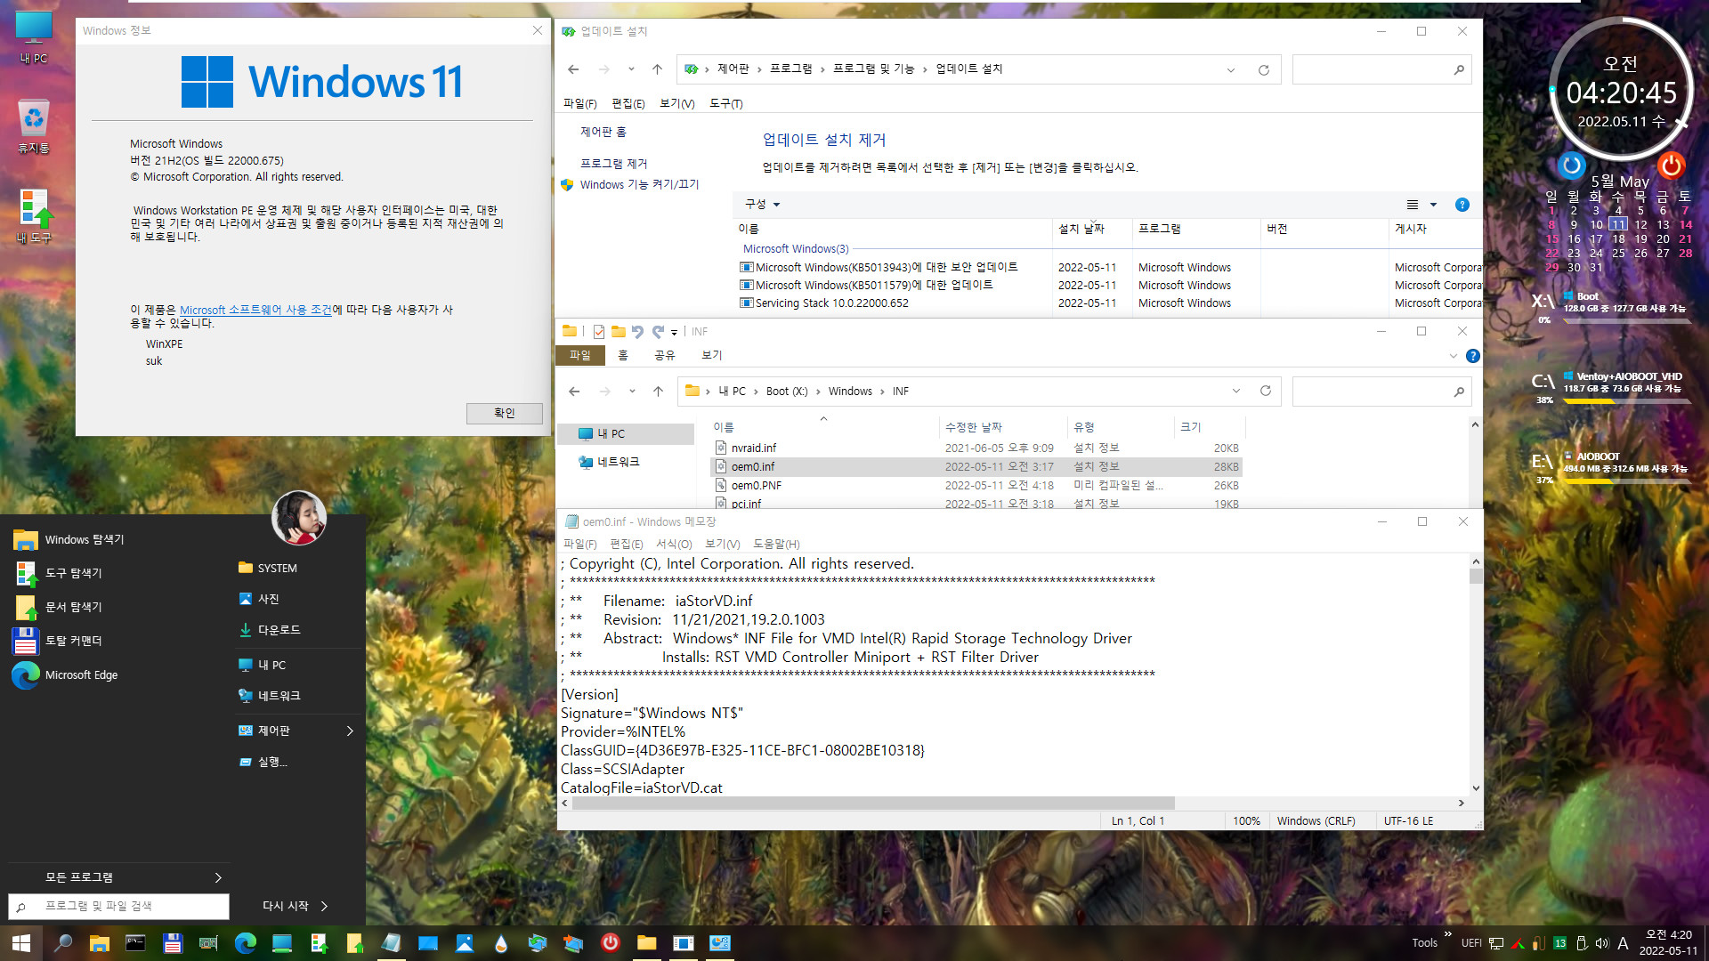The height and width of the screenshot is (961, 1709).
Task: Open the 구성 dropdown
Action: pyautogui.click(x=762, y=205)
